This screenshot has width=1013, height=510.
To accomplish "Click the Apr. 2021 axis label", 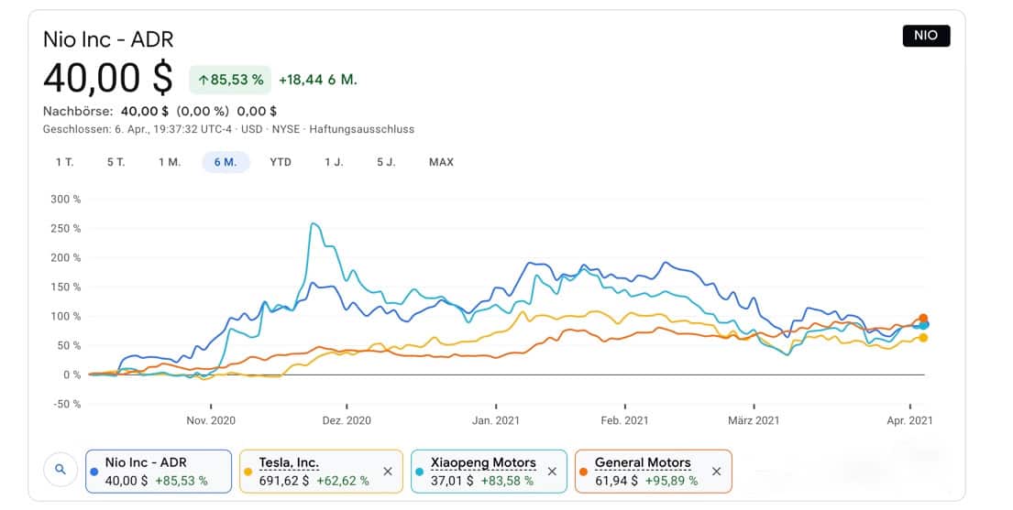I will coord(909,420).
